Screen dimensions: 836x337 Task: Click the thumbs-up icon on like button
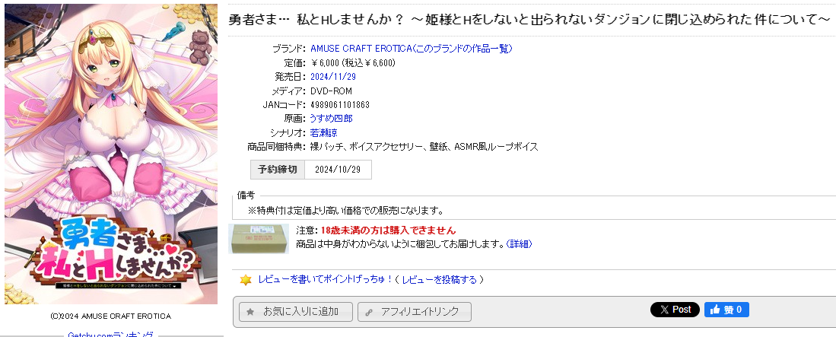tap(714, 310)
